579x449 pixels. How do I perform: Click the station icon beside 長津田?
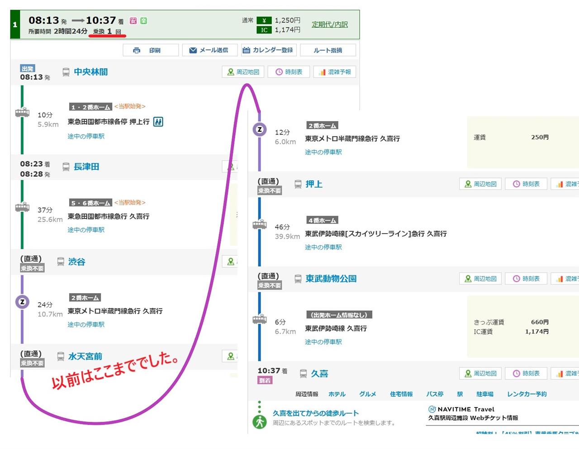66,167
